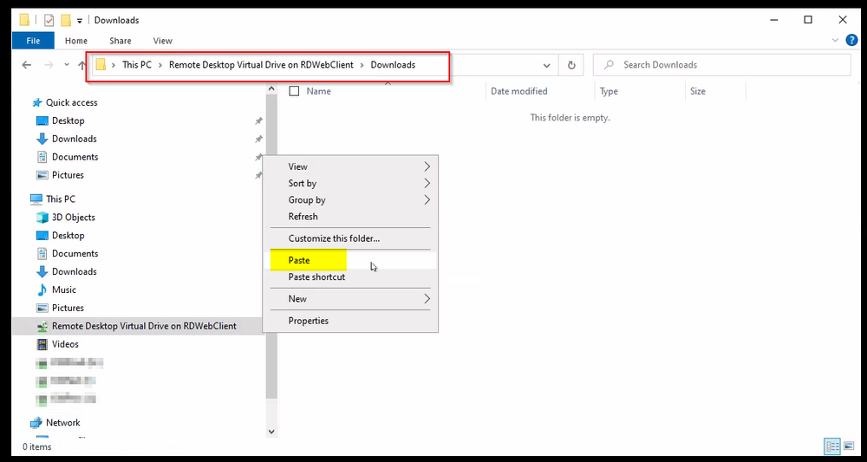This screenshot has height=462, width=867.
Task: Open the File ribbon tab
Action: tap(33, 41)
